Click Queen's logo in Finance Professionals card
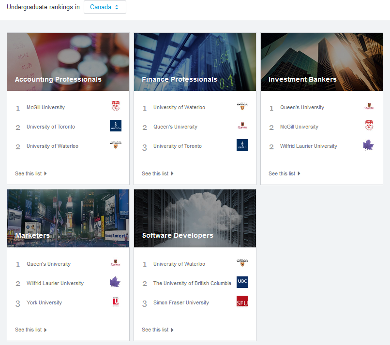390x345 pixels. click(x=242, y=126)
